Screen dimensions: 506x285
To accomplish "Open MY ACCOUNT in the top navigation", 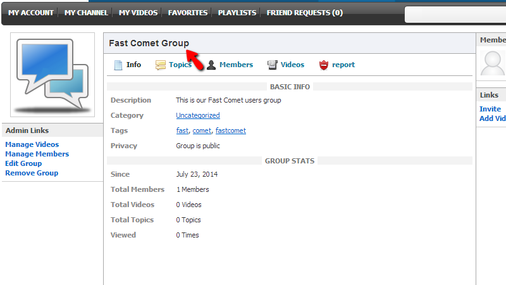I will tap(30, 13).
